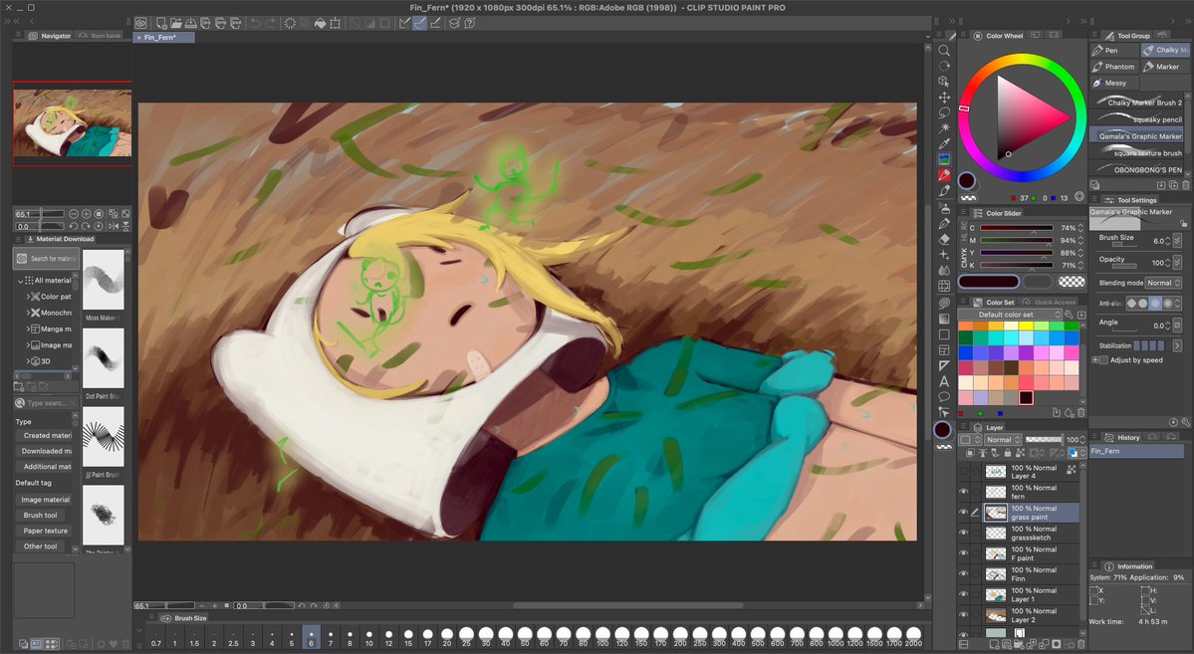
Task: Select the History panel tab
Action: coord(1123,437)
